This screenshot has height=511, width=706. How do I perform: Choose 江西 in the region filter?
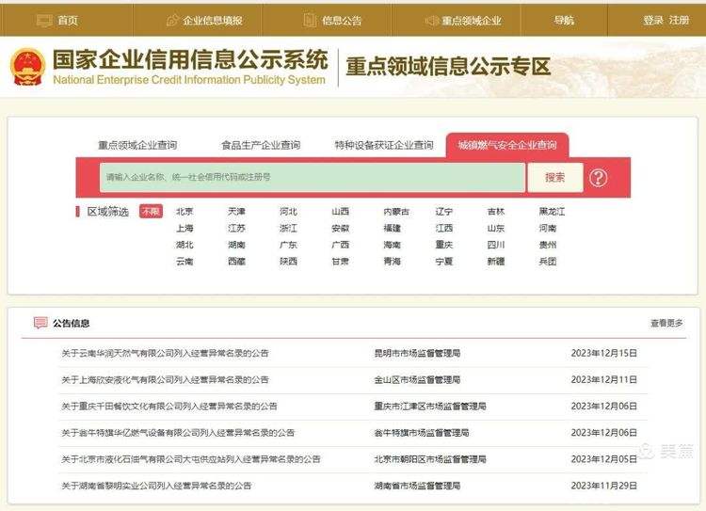point(444,229)
